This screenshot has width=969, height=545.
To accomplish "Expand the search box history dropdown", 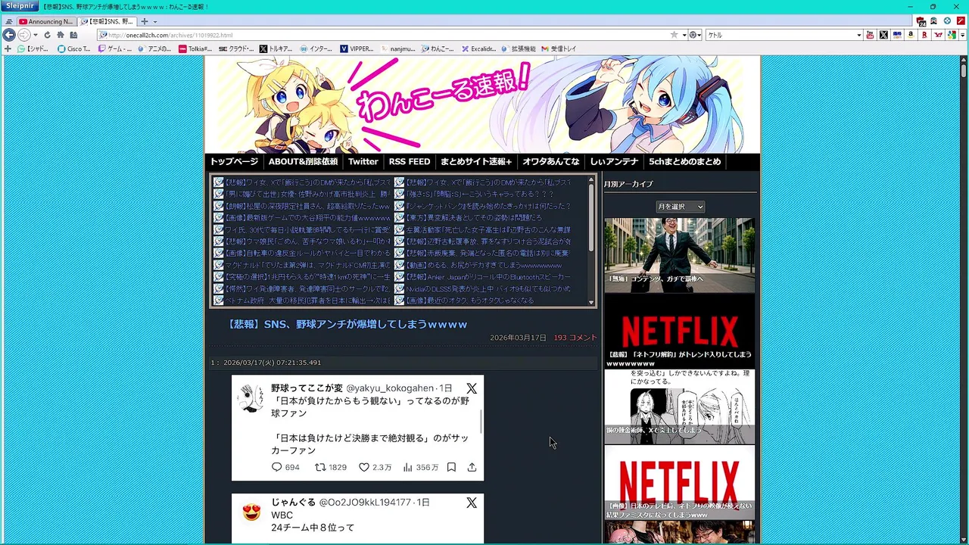I will [859, 35].
